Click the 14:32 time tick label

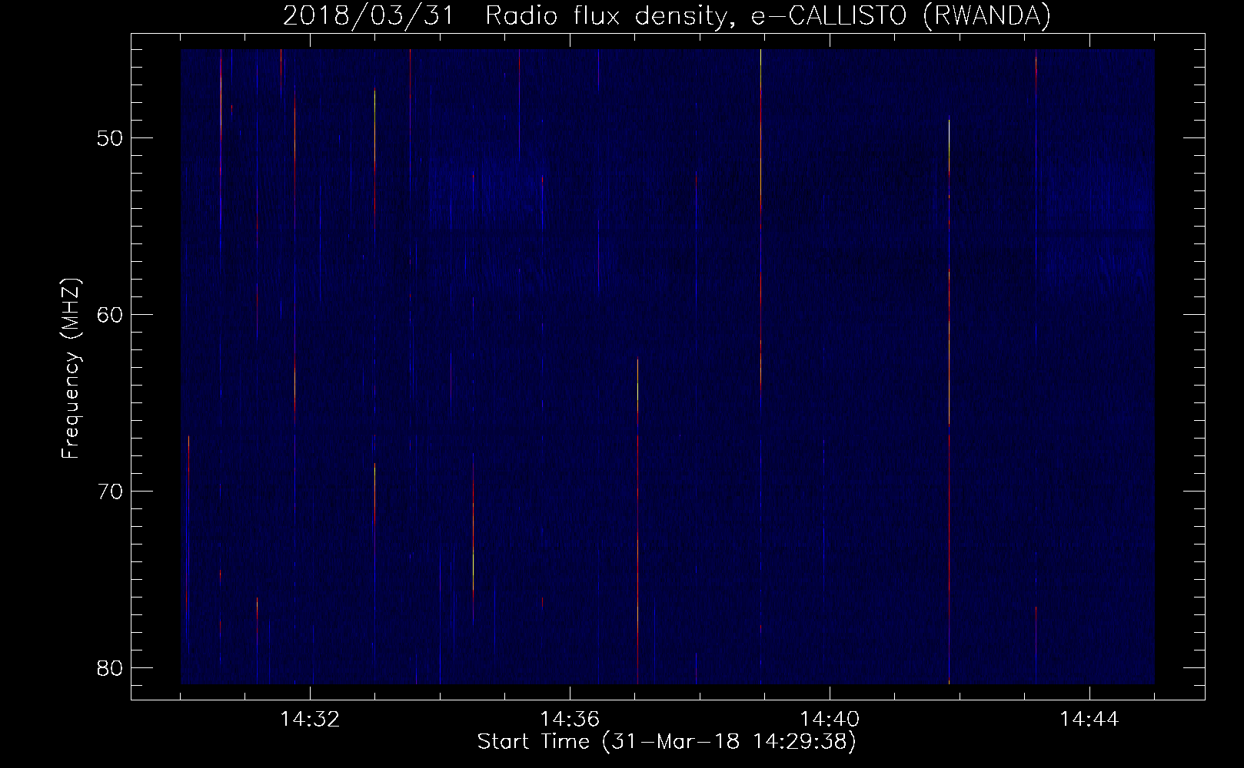(310, 720)
